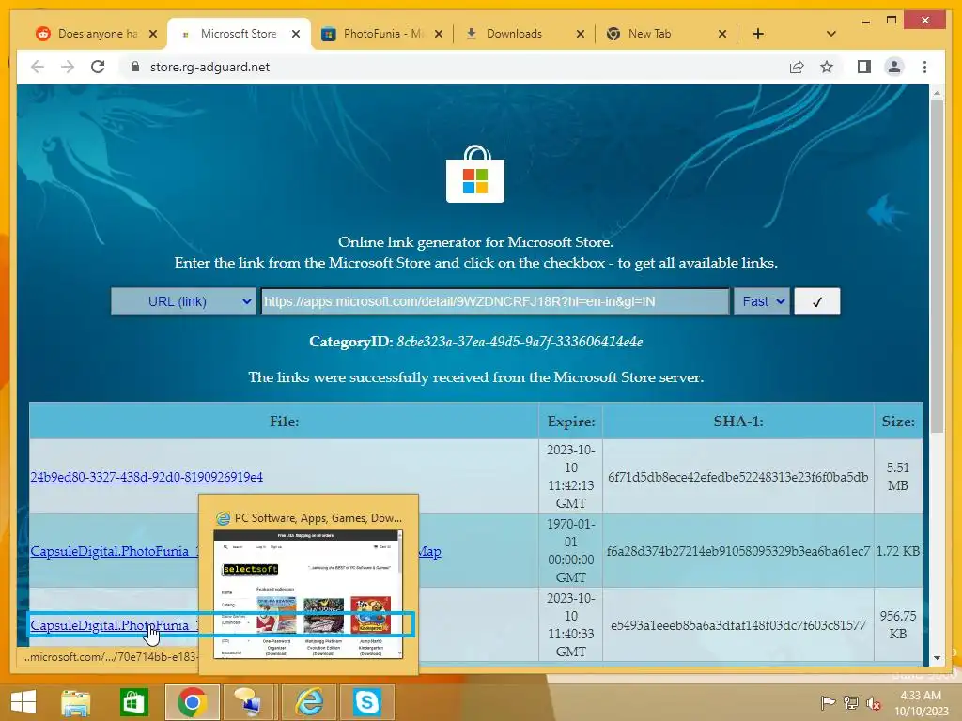The image size is (962, 721).
Task: Click the Microsoft Store bag logo
Action: coord(475,174)
